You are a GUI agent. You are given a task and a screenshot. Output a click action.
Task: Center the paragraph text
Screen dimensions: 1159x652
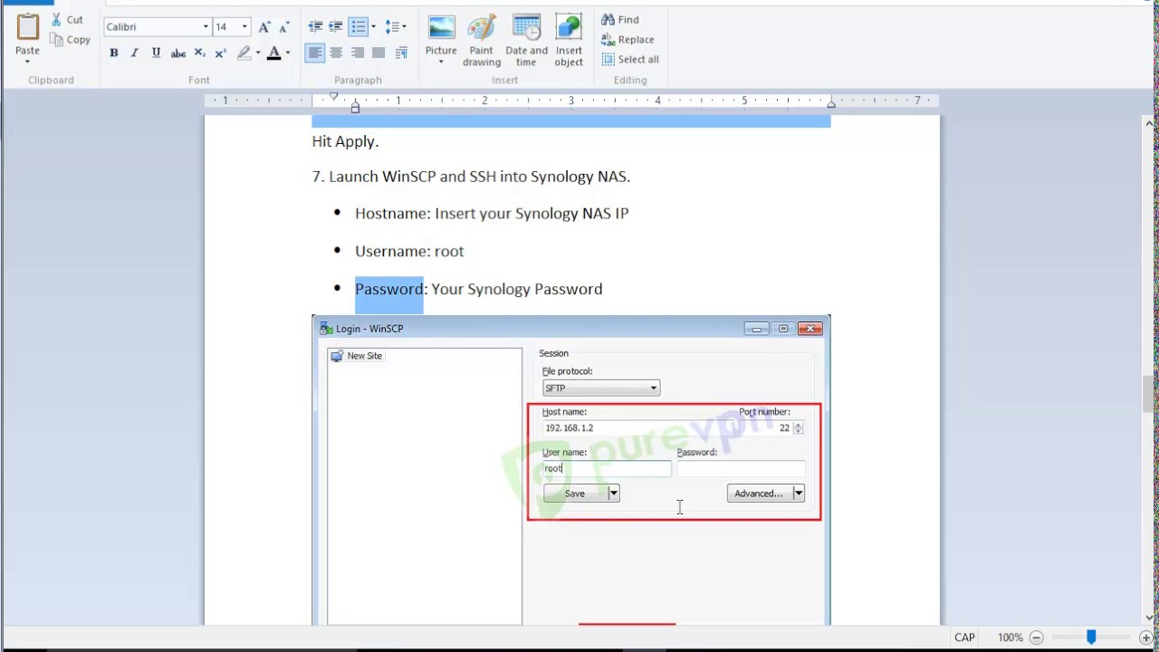[x=336, y=53]
